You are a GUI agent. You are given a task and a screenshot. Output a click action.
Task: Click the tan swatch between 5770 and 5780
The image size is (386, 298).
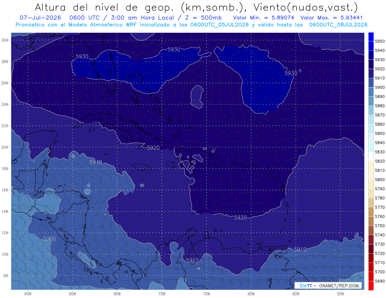coord(371,203)
